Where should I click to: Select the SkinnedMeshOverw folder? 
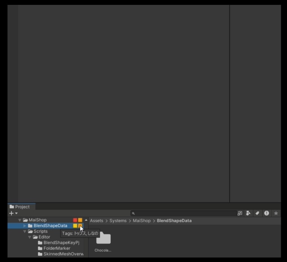click(x=63, y=254)
